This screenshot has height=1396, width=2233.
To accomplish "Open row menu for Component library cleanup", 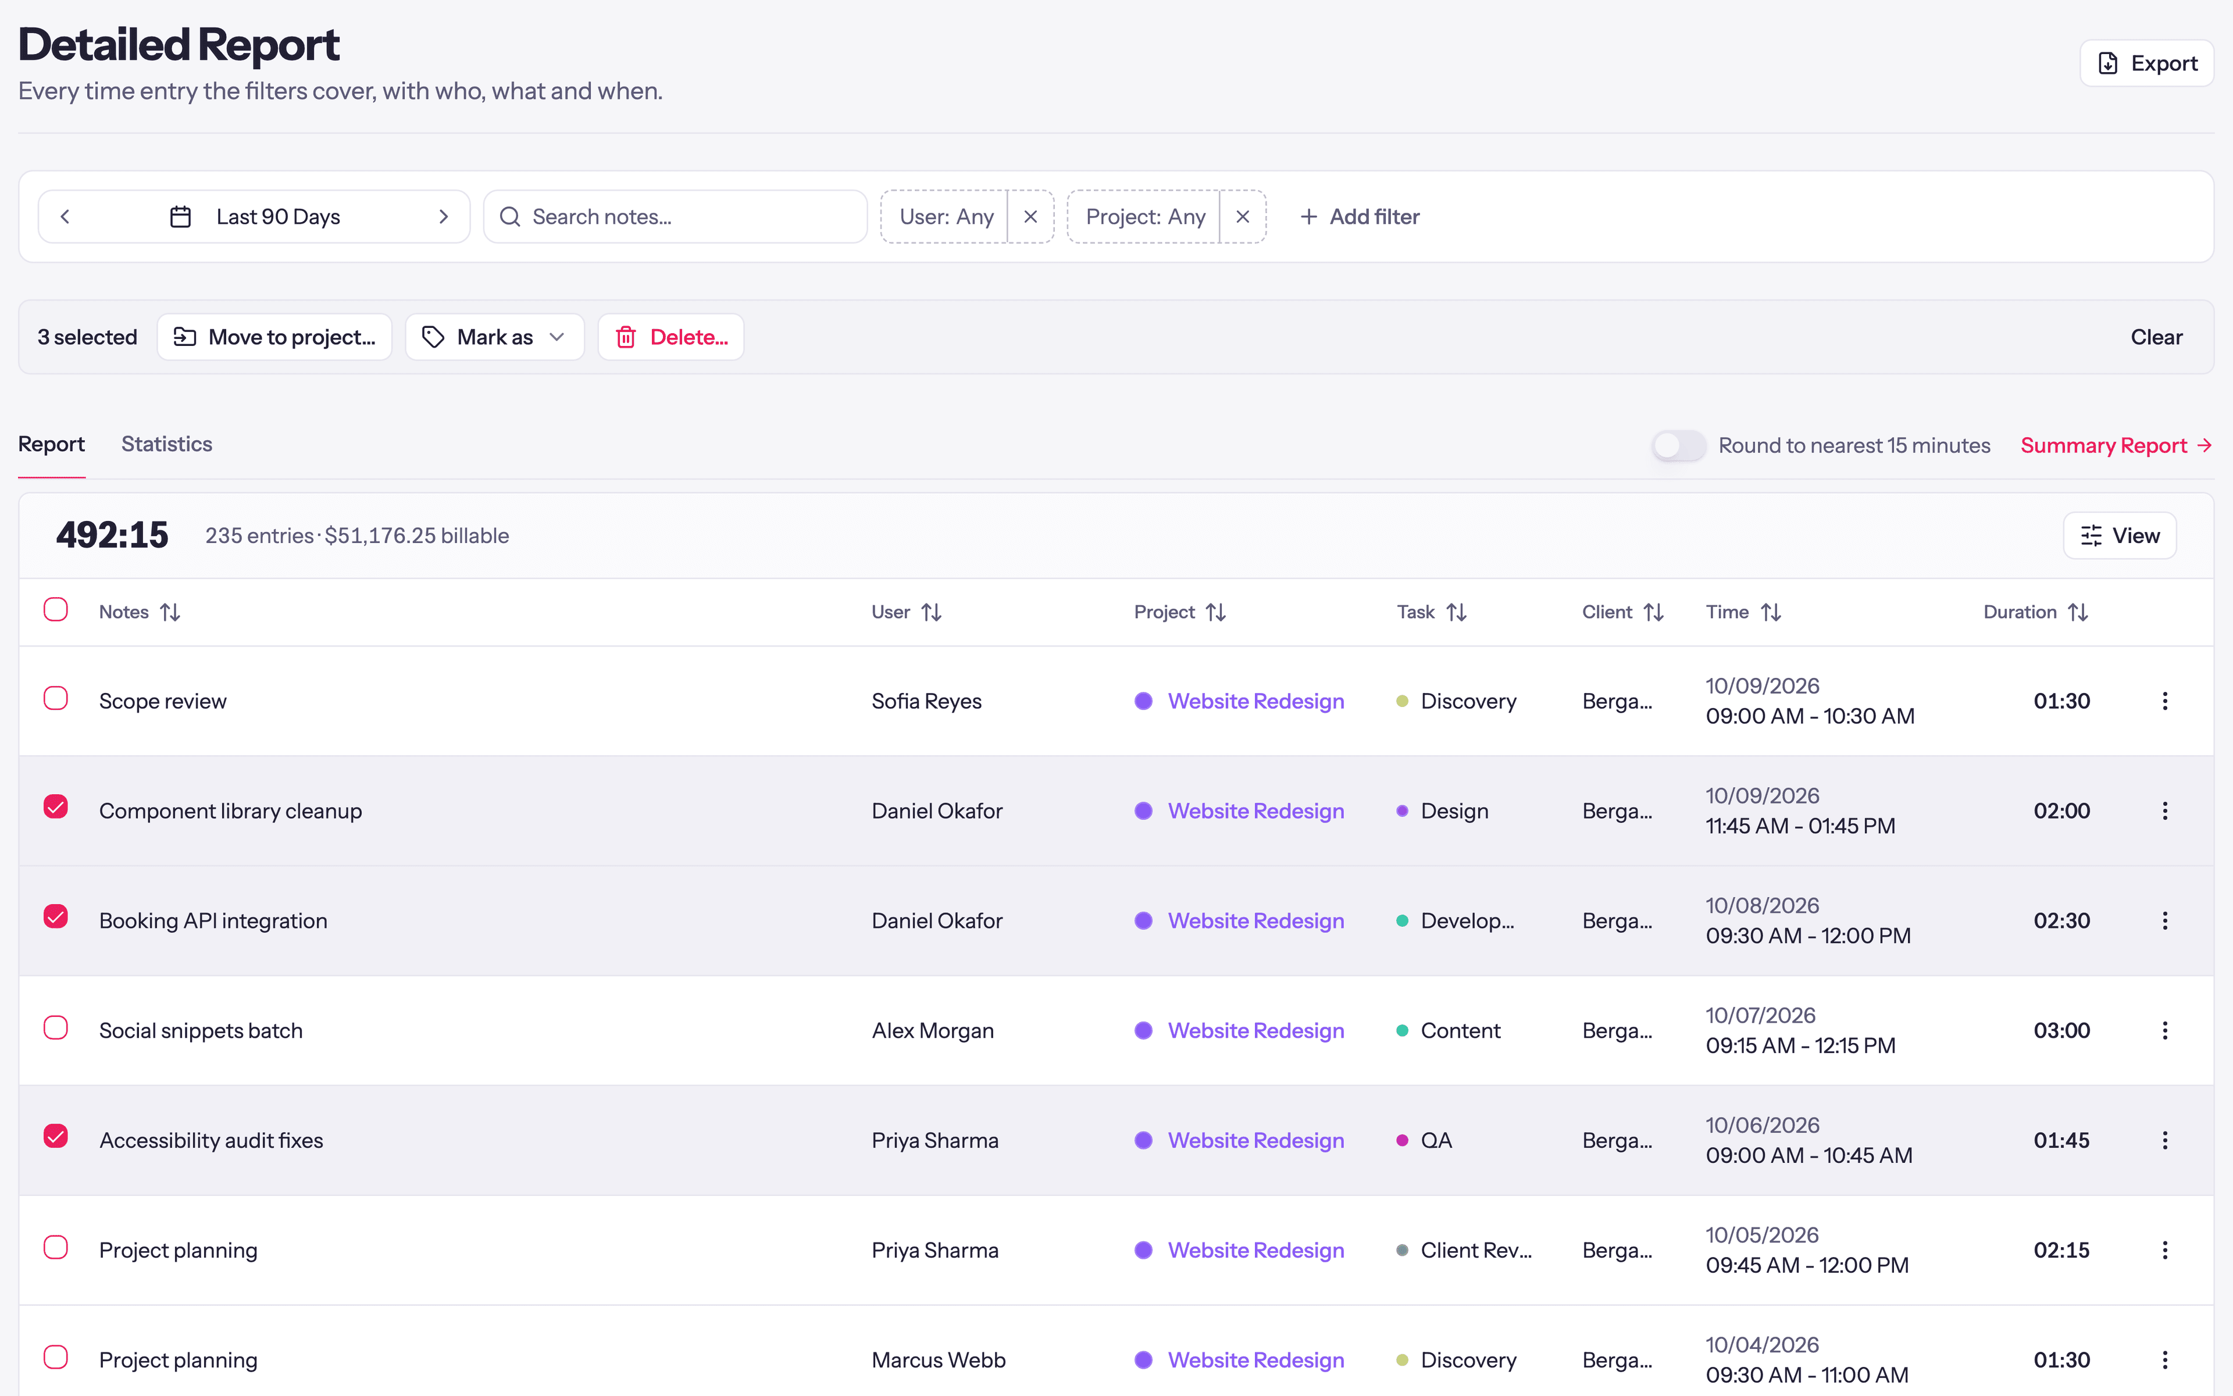I will (x=2164, y=811).
